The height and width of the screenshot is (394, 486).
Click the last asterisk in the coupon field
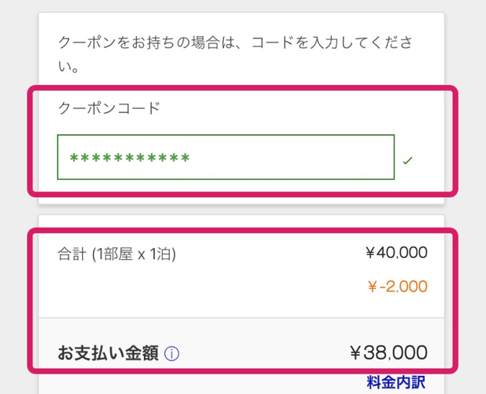point(185,158)
